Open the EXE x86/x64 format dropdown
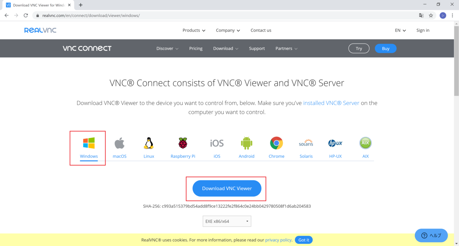The width and height of the screenshot is (459, 246). click(x=227, y=221)
